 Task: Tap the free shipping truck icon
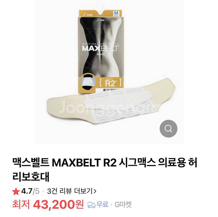91,205
